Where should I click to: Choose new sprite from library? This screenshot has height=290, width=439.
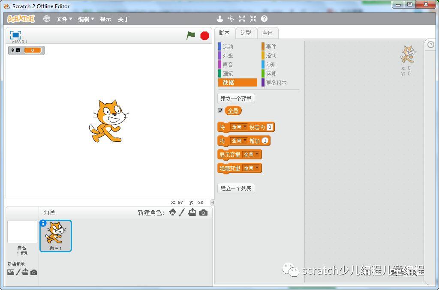[x=173, y=212]
